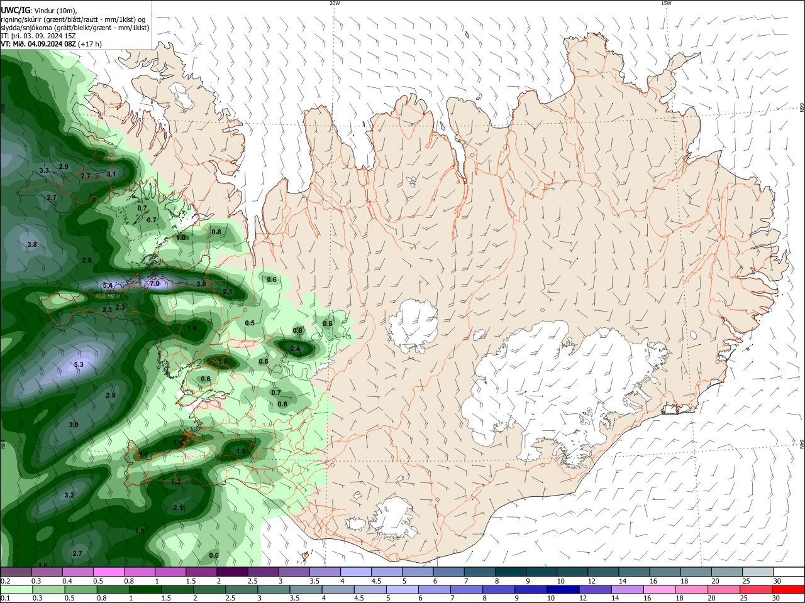This screenshot has height=603, width=805.
Task: Click the 15W longitude label
Action: coord(666,3)
